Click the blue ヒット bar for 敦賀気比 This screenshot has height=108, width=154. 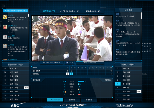pos(81,81)
